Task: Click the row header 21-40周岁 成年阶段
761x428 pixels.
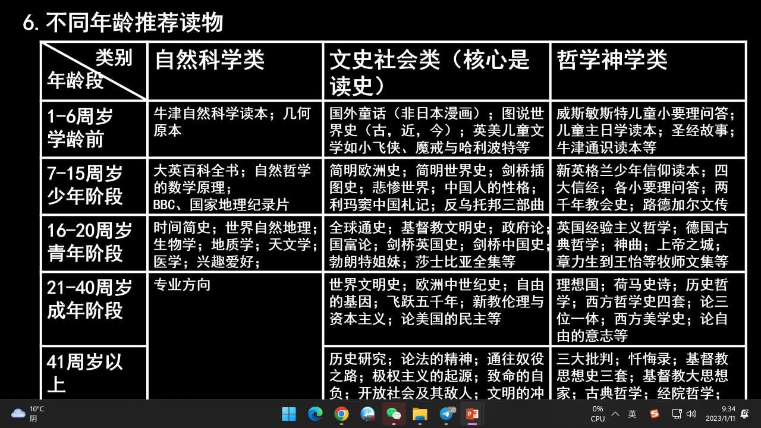Action: pyautogui.click(x=94, y=309)
